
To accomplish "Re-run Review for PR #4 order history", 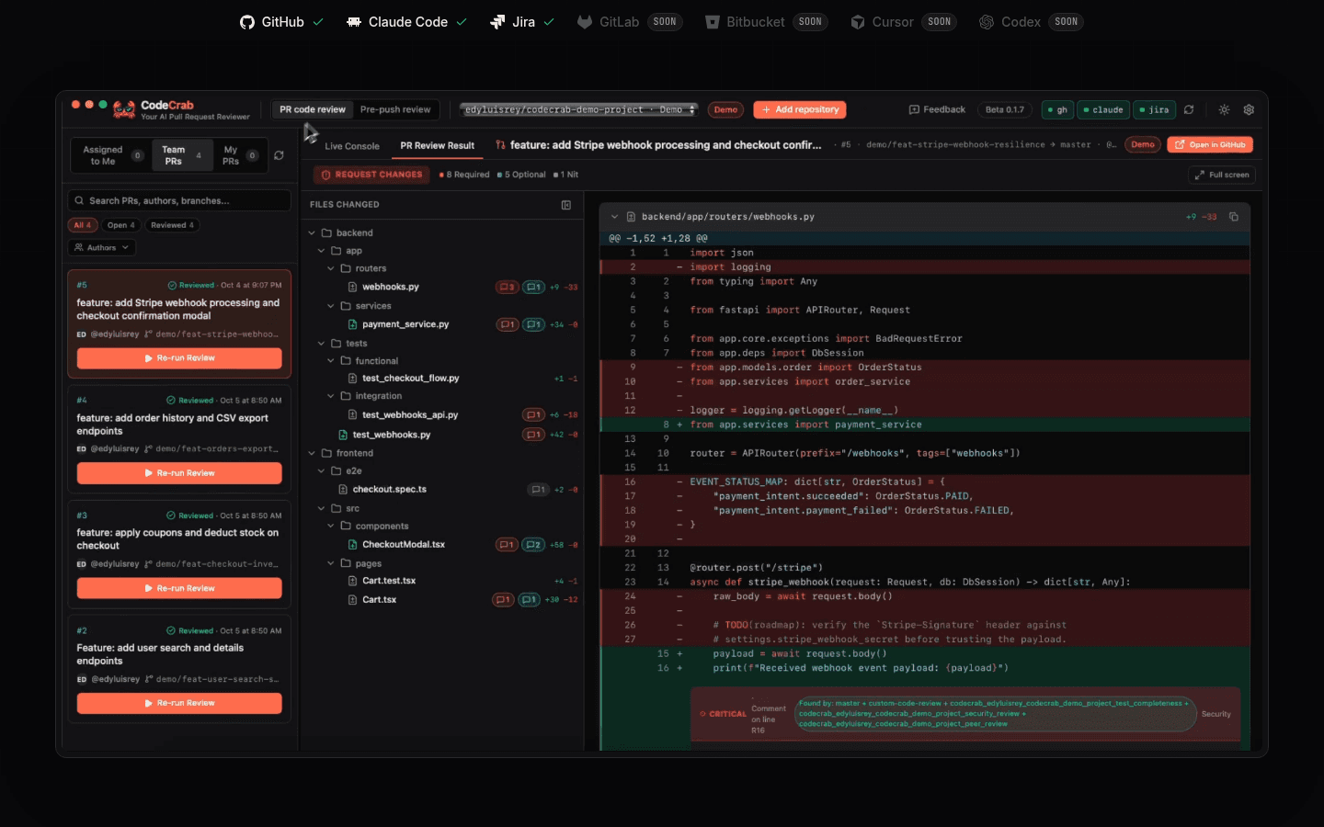I will click(179, 473).
